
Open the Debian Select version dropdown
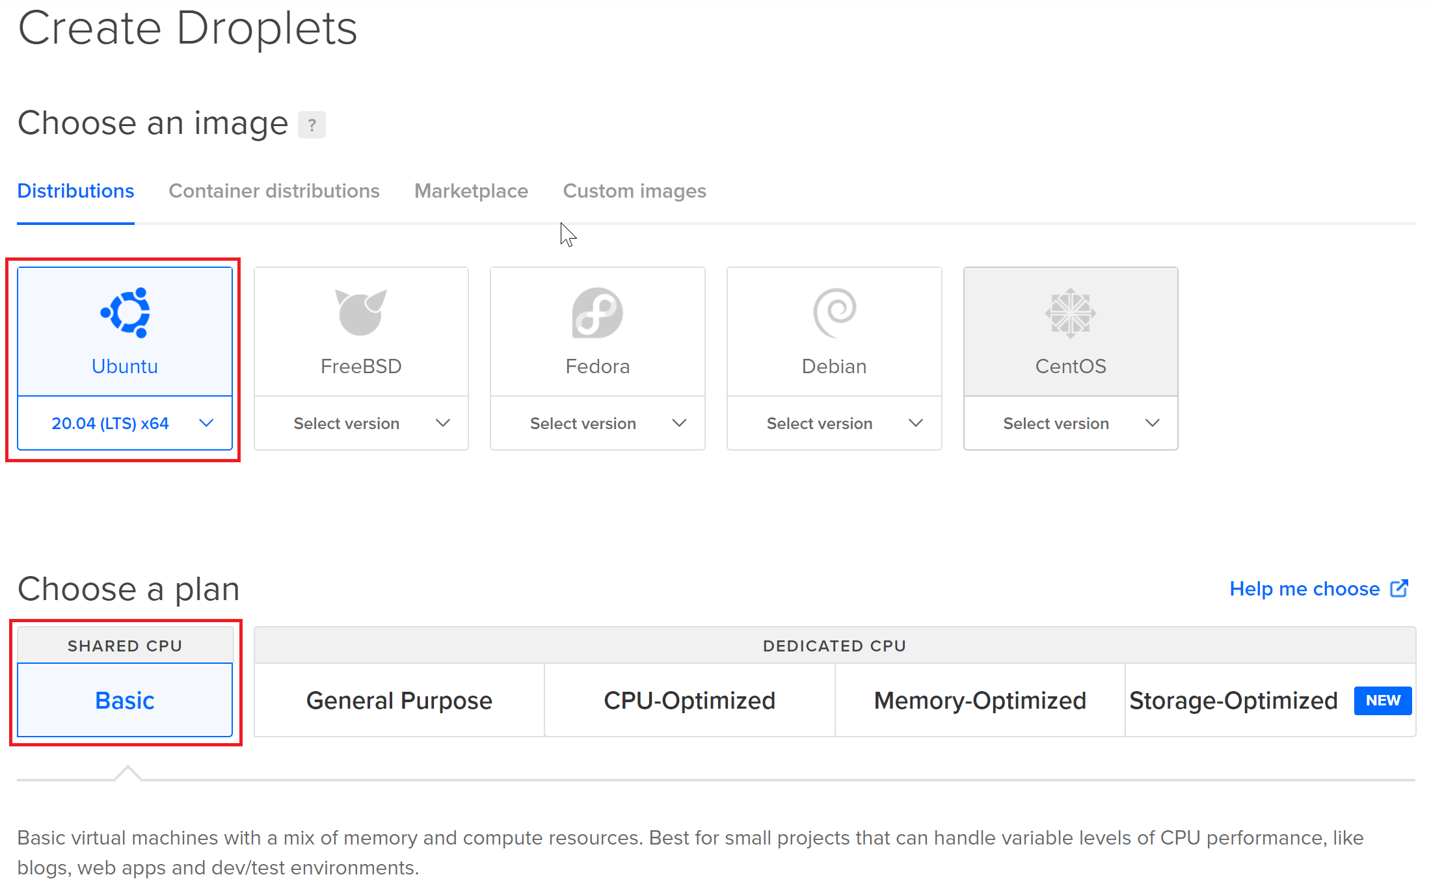[x=835, y=423]
